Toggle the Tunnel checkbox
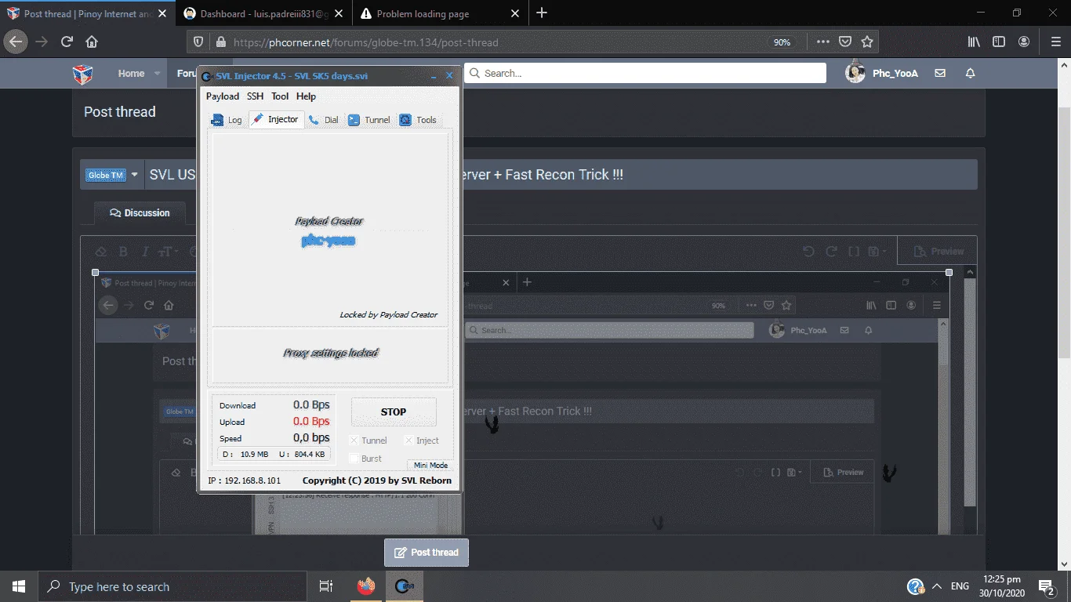Screen dimensions: 1071x602 tap(368, 441)
